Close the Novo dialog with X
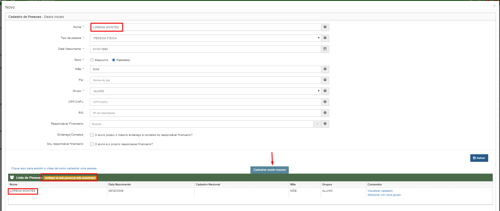The height and width of the screenshot is (211, 500). [495, 6]
